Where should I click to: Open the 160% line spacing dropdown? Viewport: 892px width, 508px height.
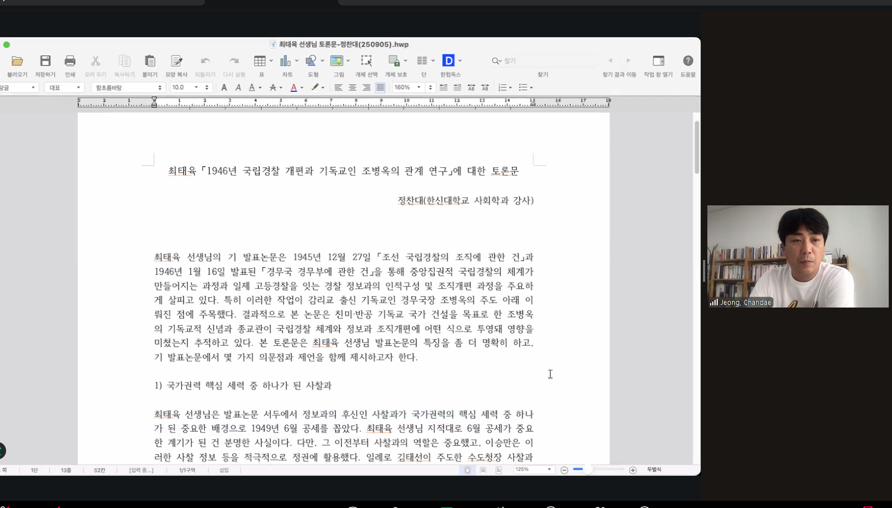click(418, 87)
